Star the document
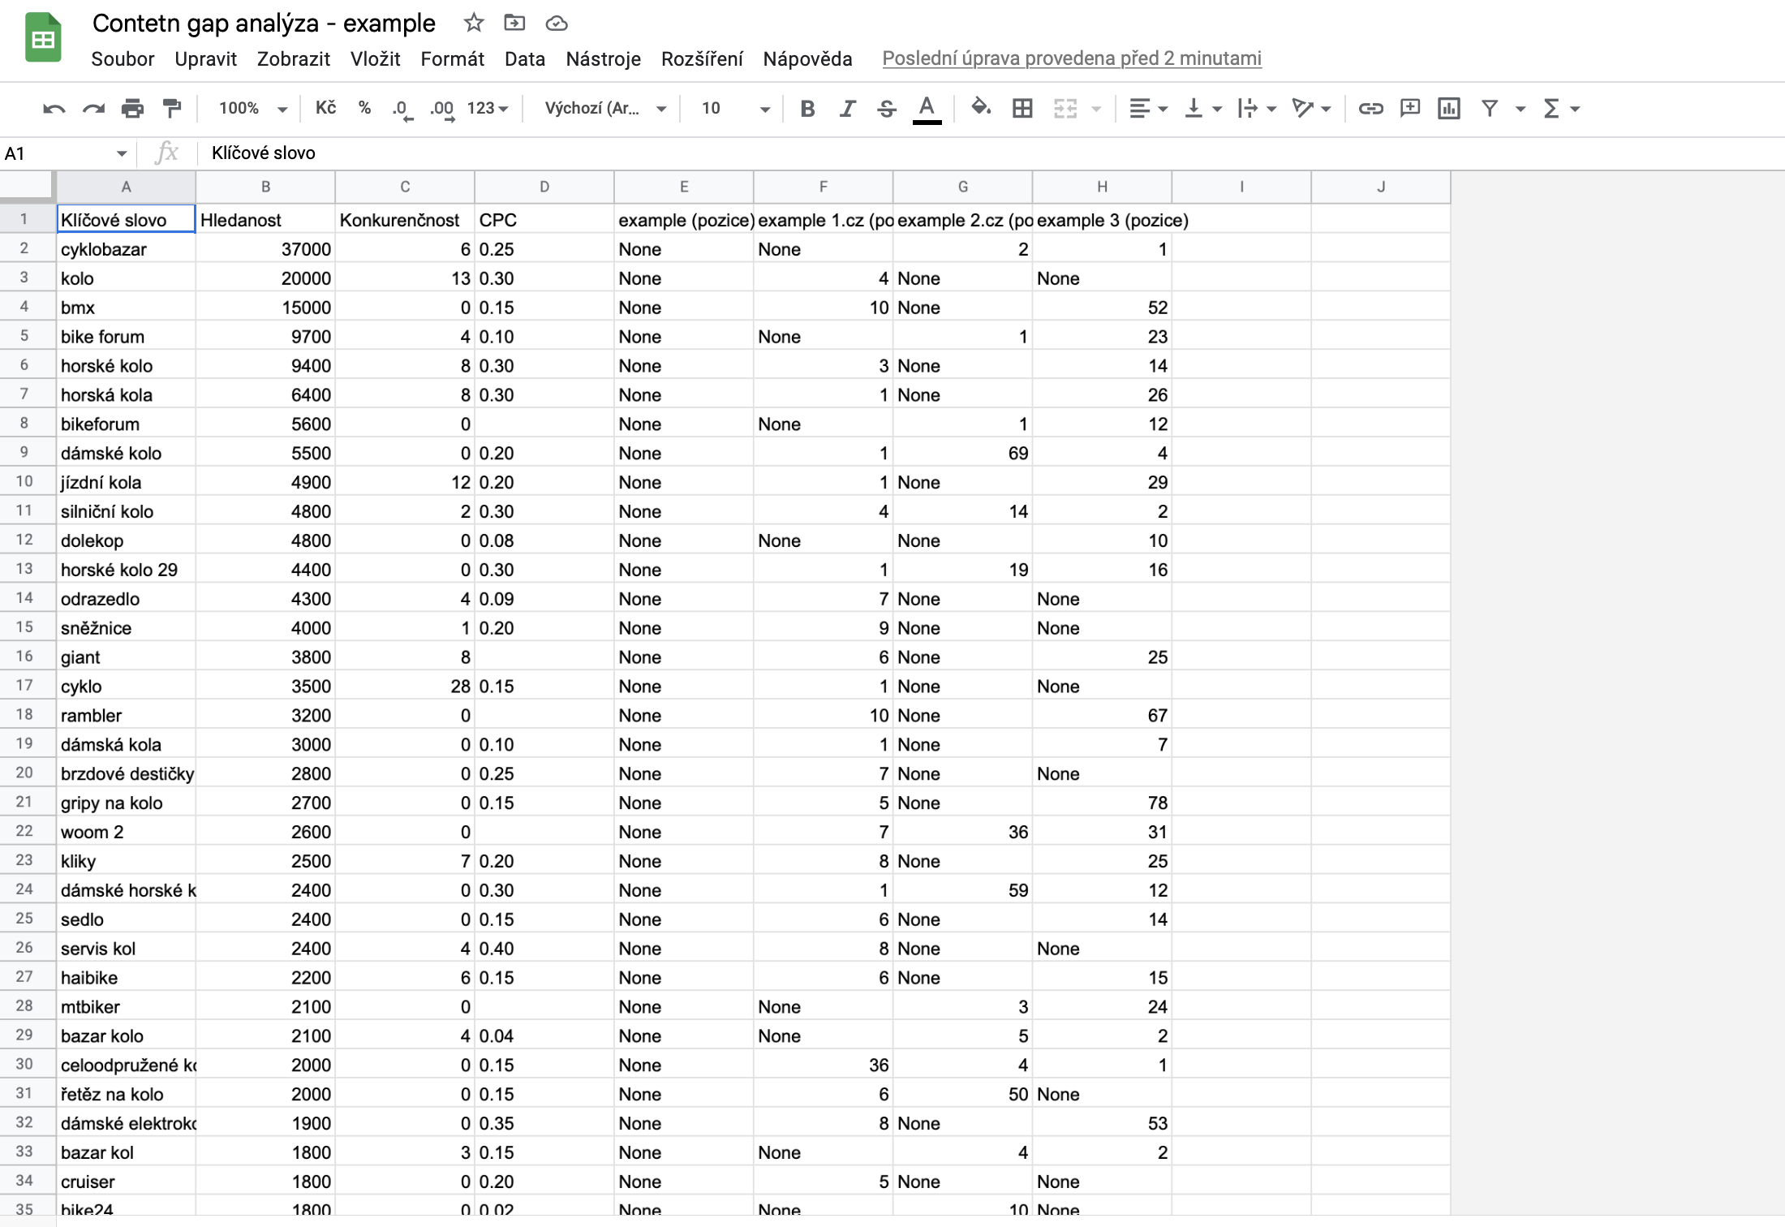1785x1227 pixels. click(x=474, y=23)
